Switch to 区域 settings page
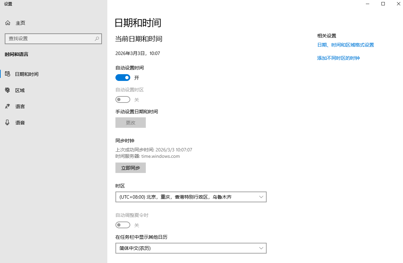 coord(20,90)
